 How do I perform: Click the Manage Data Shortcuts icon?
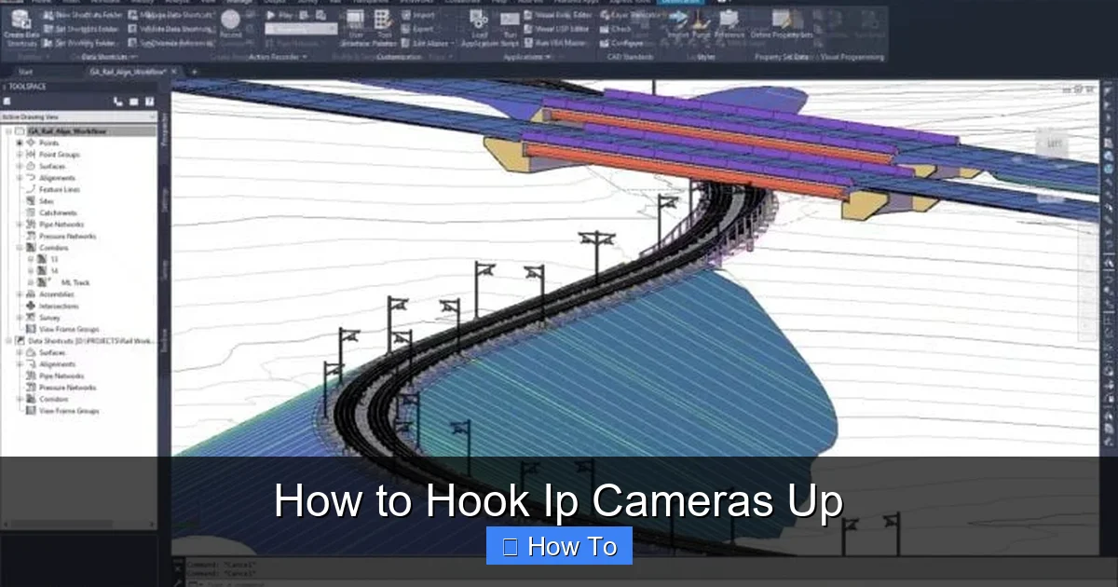tap(132, 15)
